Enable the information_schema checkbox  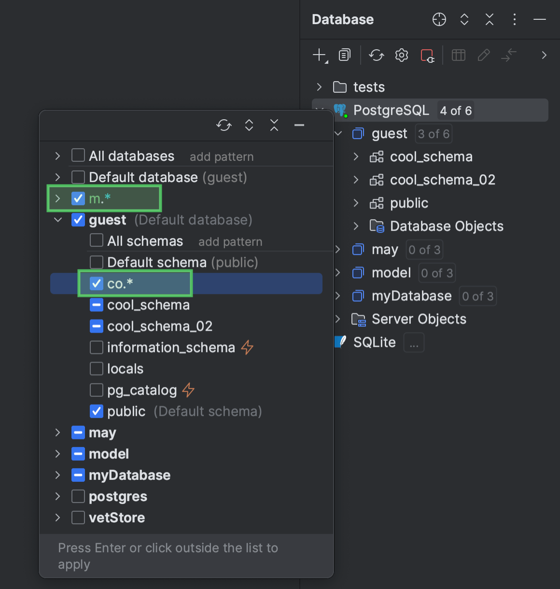(96, 347)
